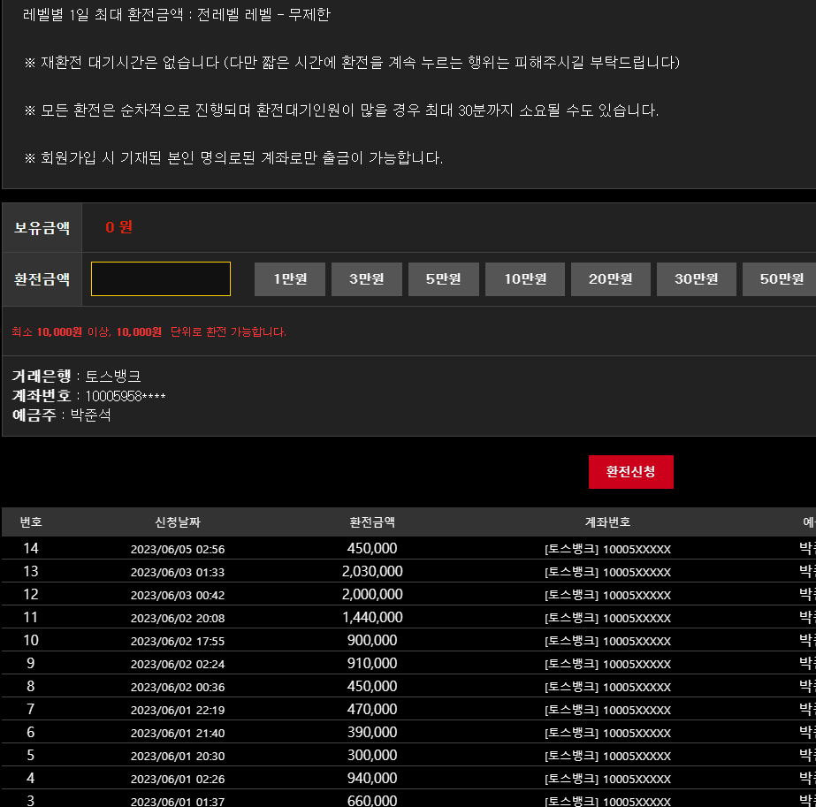The height and width of the screenshot is (807, 816).
Task: Click the 신청날짜 column header
Action: 178,522
